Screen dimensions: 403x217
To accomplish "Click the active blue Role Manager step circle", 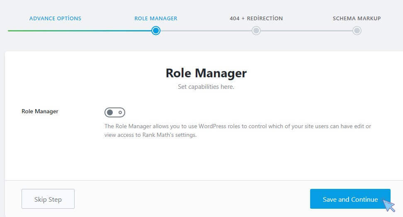I will click(156, 31).
